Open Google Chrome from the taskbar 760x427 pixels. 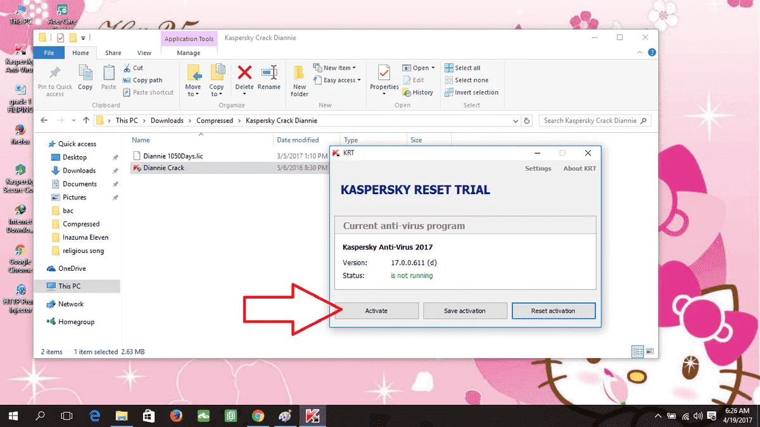[x=258, y=416]
